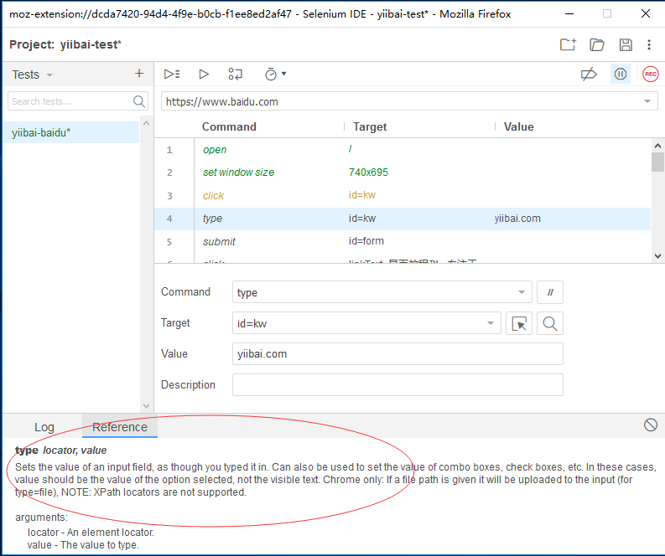Find target in page

pyautogui.click(x=550, y=324)
